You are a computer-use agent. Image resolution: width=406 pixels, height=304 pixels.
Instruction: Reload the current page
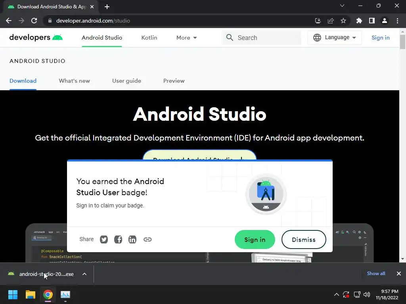34,21
